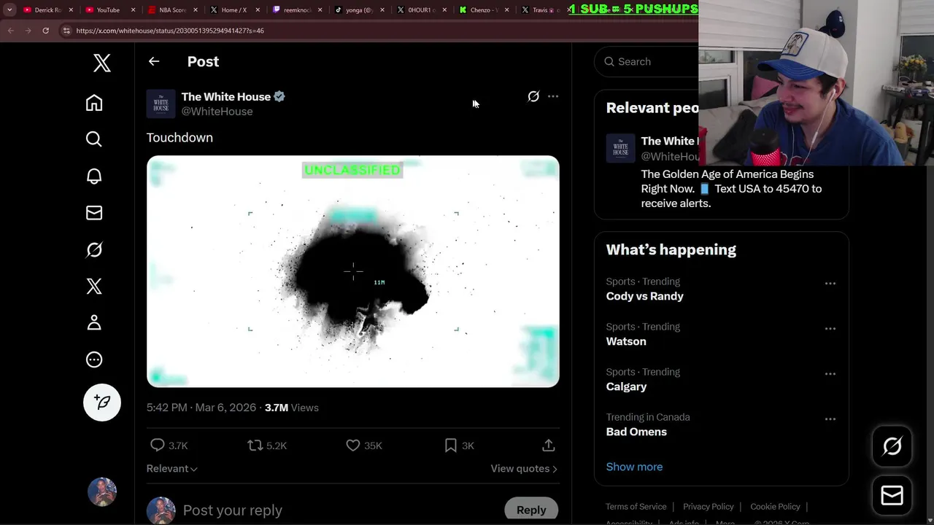This screenshot has width=934, height=525.
Task: Click the compose post feather button
Action: pyautogui.click(x=102, y=402)
